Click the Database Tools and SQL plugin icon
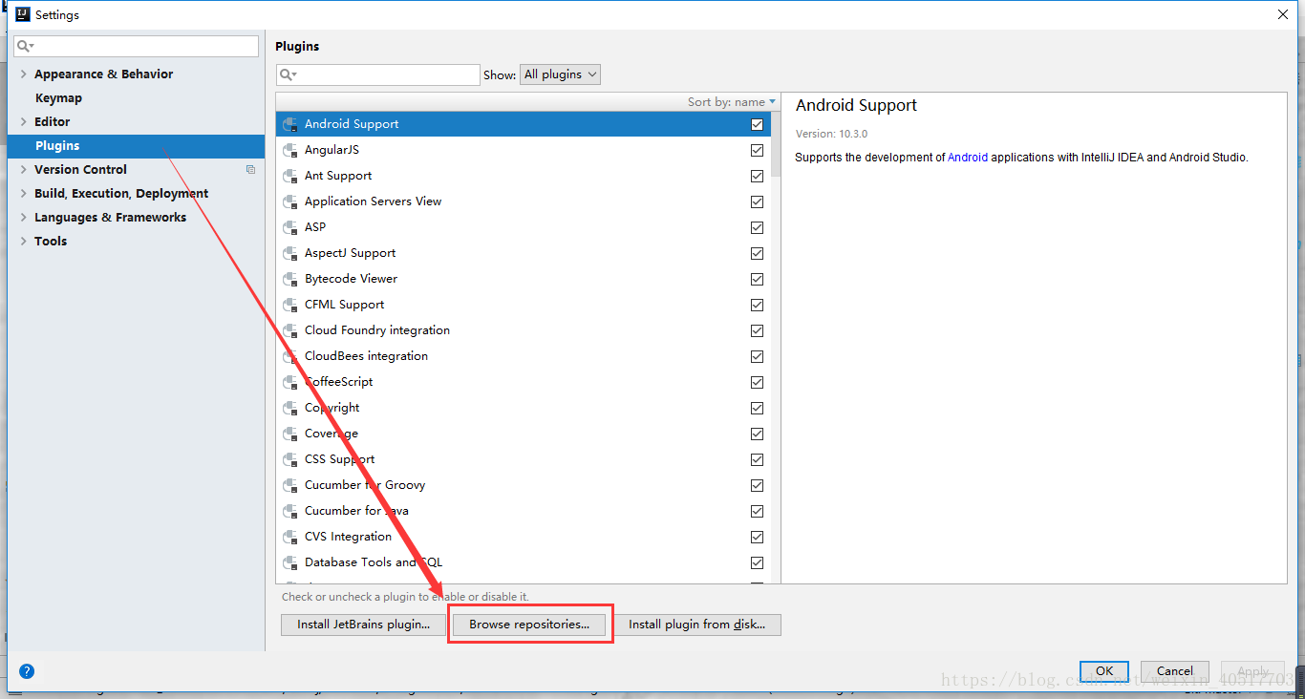The width and height of the screenshot is (1305, 699). (x=290, y=562)
